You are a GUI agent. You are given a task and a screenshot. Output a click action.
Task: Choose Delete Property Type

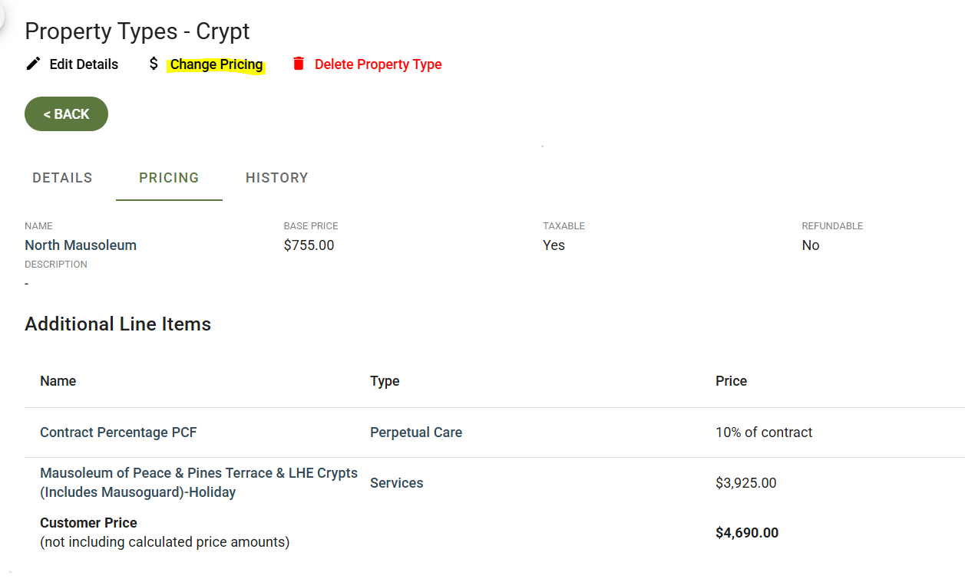pyautogui.click(x=378, y=64)
